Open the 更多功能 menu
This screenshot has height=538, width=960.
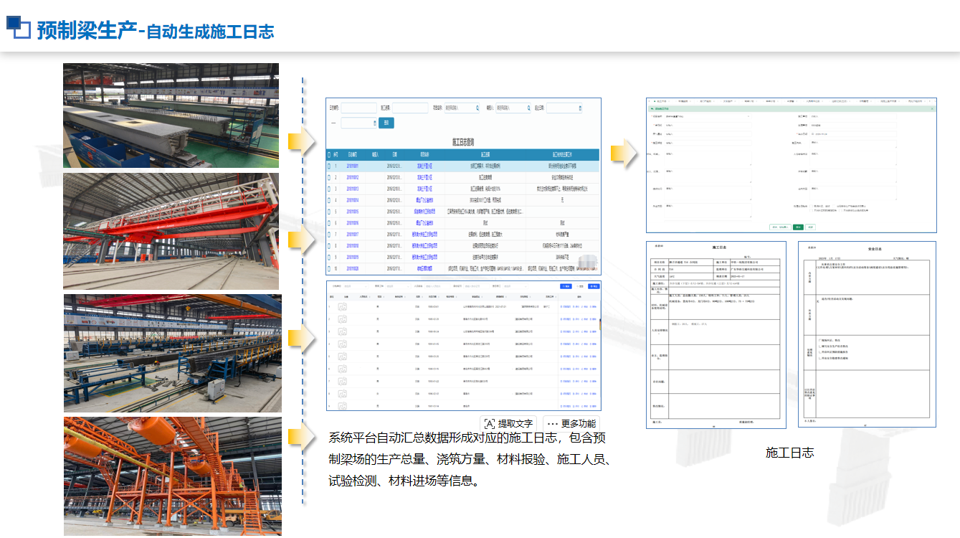click(x=571, y=423)
